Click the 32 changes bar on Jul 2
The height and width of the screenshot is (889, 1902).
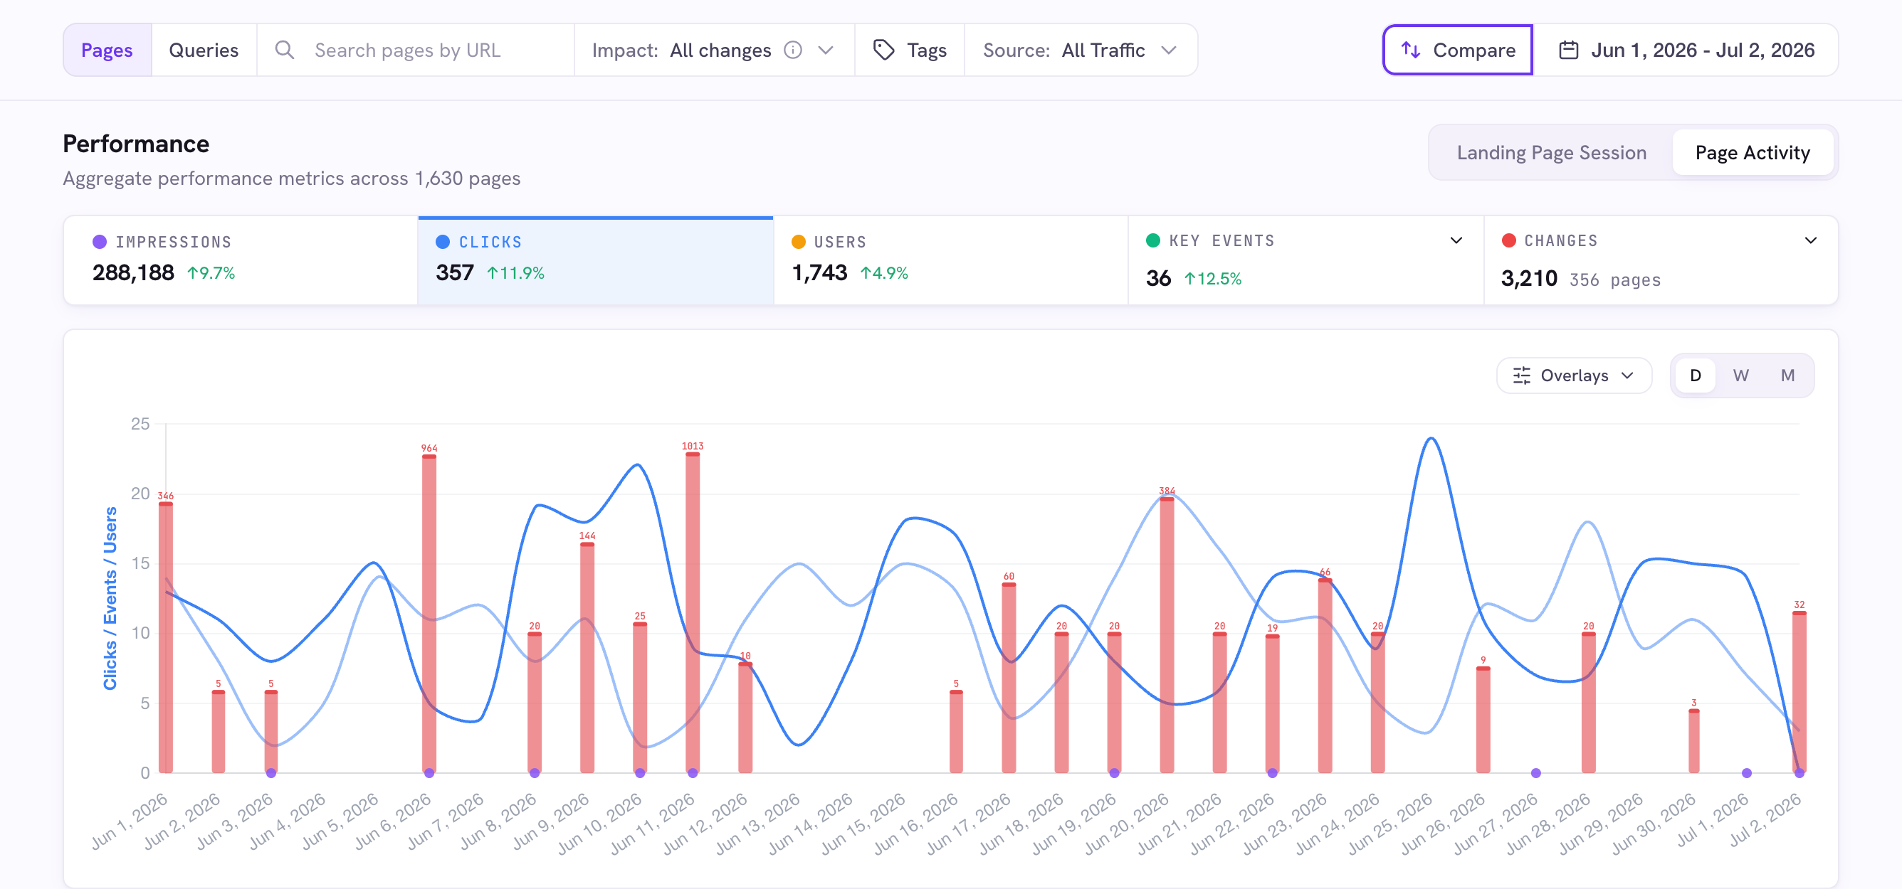[x=1799, y=692]
